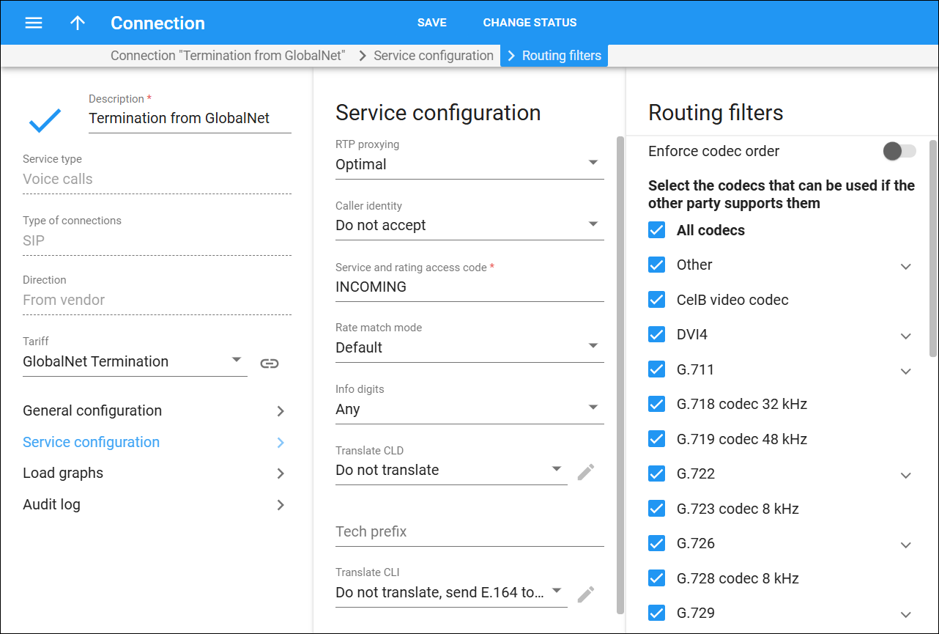Expand the DVI4 codec group chevron
Screen dimensions: 939x634
click(906, 336)
